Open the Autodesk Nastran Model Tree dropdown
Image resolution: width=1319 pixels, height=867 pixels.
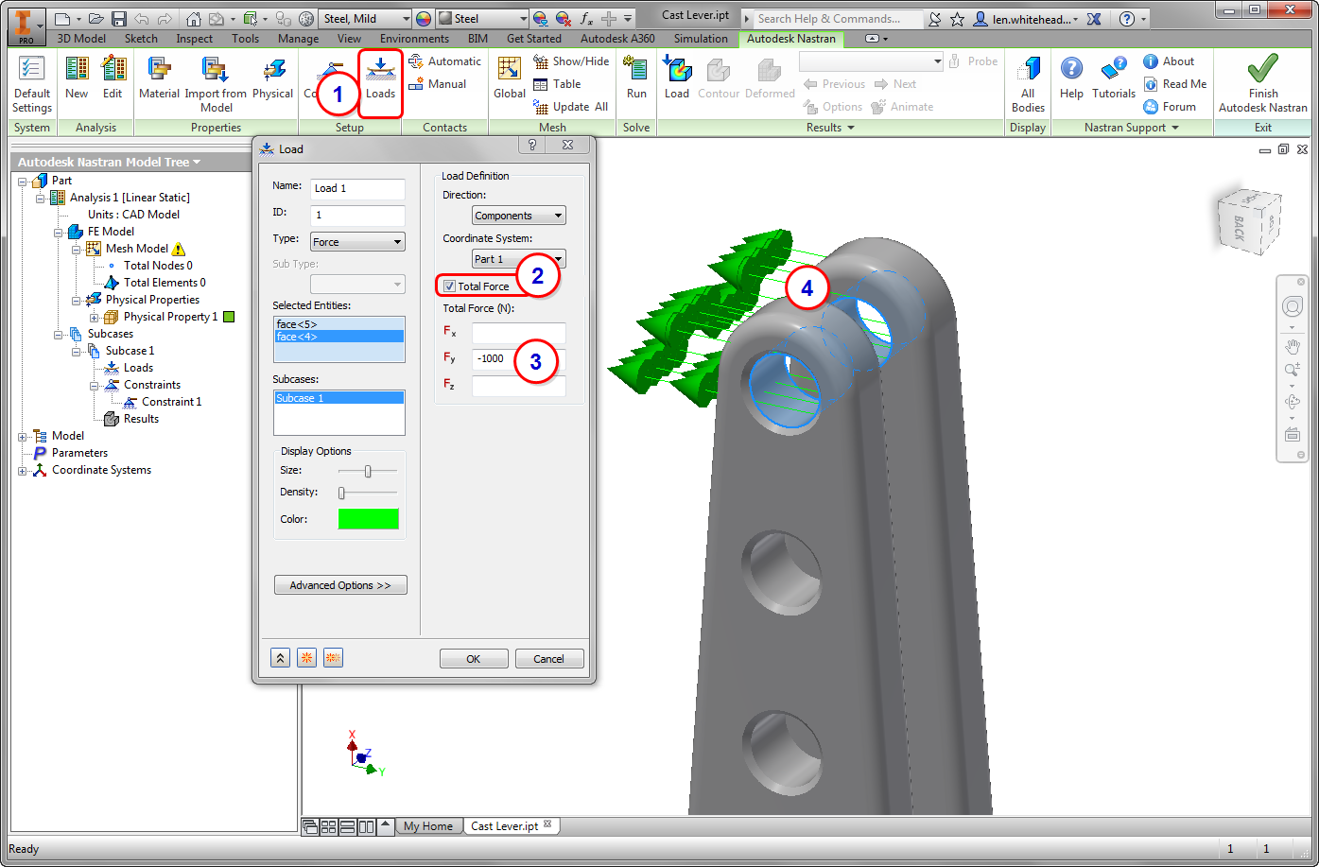pyautogui.click(x=109, y=162)
